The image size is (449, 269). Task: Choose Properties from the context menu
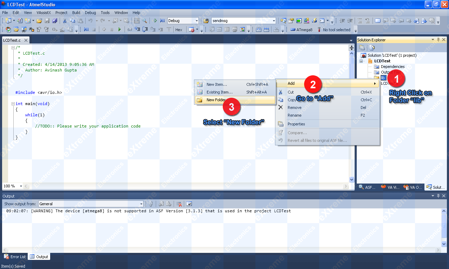point(328,124)
